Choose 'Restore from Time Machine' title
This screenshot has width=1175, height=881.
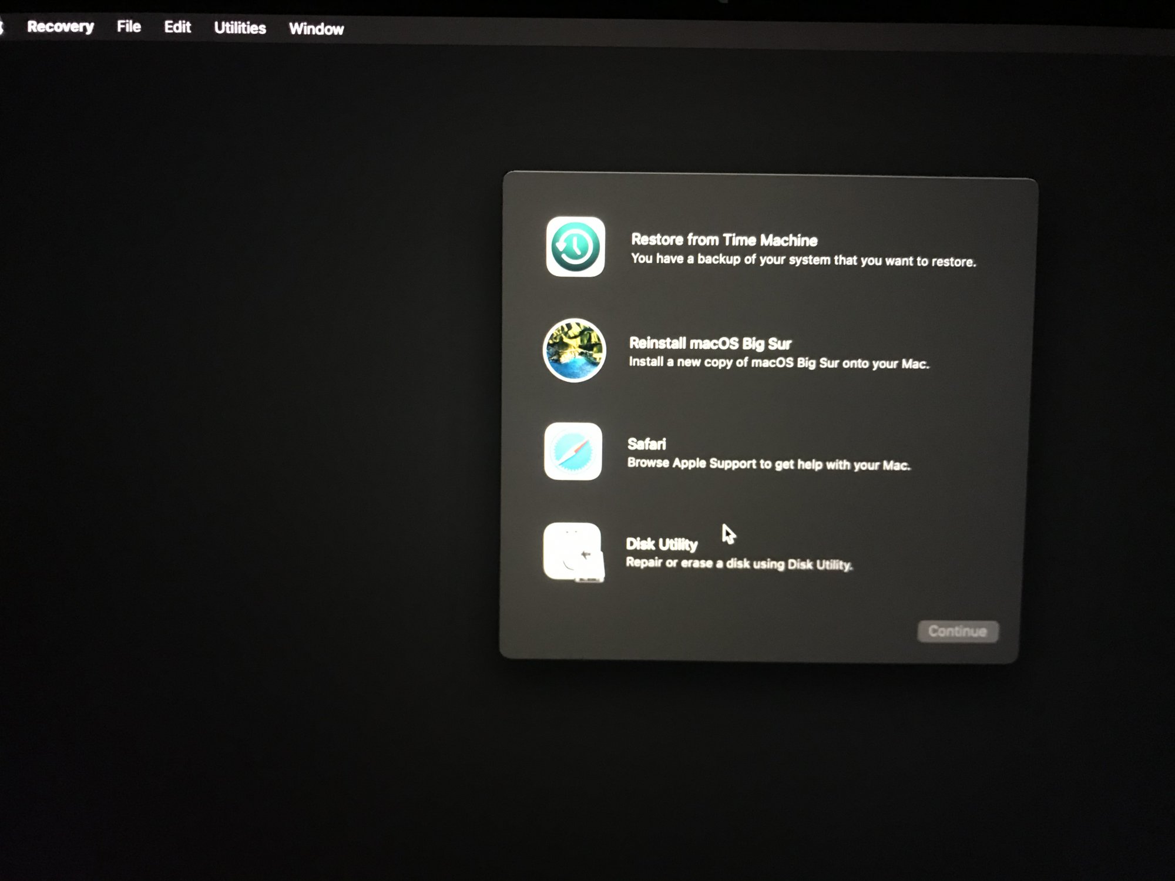pos(724,240)
